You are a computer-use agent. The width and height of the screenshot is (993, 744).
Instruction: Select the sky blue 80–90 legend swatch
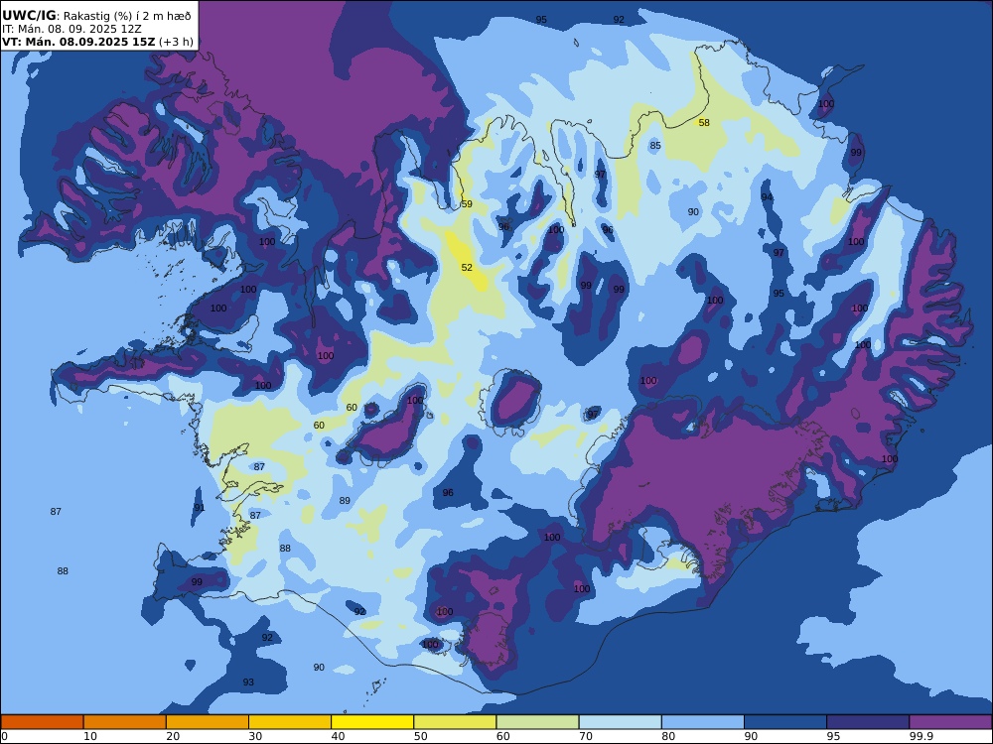point(703,722)
